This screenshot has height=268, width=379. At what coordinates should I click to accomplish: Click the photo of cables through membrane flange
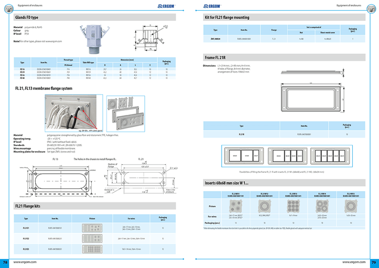click(74, 113)
